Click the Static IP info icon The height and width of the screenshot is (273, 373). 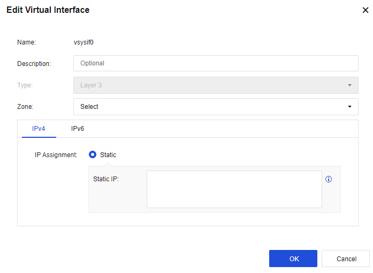point(329,179)
